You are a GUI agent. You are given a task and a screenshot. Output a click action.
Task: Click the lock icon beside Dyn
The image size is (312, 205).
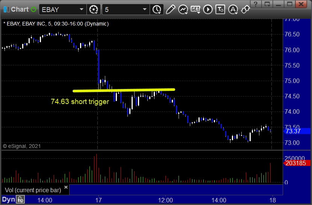[20, 199]
